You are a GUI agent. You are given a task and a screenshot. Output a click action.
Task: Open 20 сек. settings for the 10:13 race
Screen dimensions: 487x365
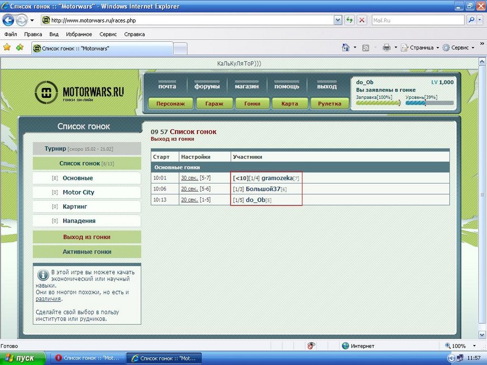coord(190,200)
